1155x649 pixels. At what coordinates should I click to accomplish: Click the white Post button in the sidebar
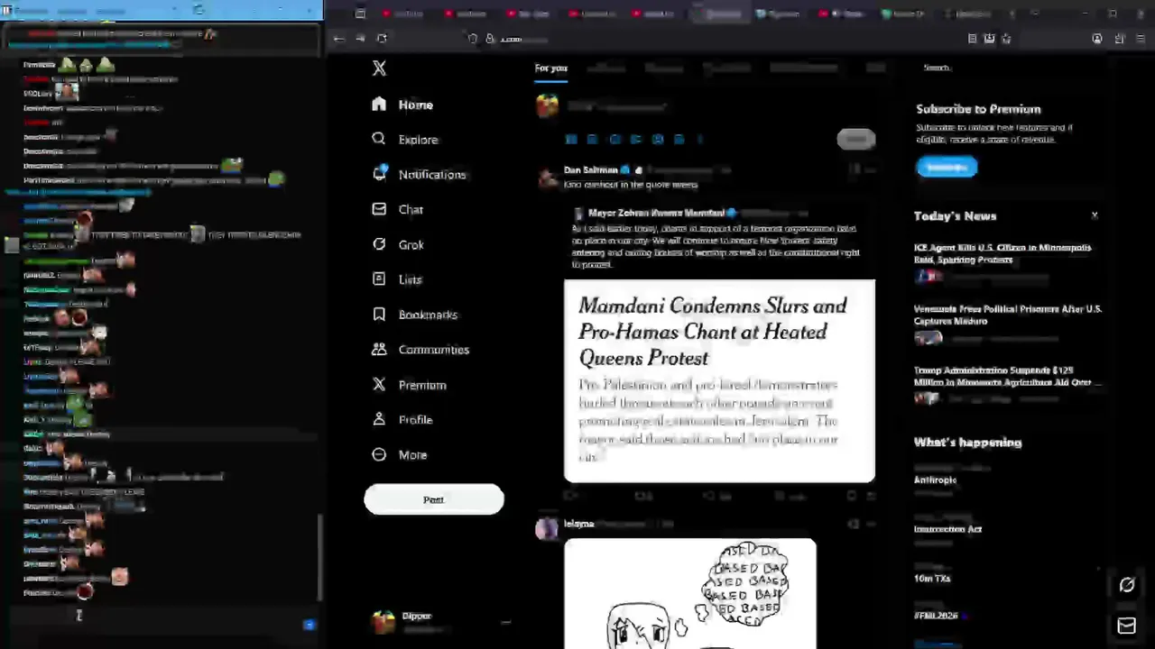[x=434, y=499]
